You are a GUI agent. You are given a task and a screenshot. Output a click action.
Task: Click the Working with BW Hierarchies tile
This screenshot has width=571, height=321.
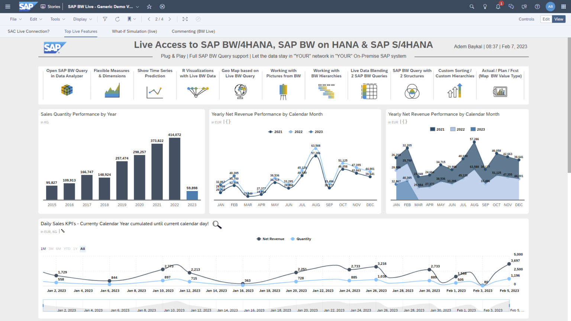326,85
